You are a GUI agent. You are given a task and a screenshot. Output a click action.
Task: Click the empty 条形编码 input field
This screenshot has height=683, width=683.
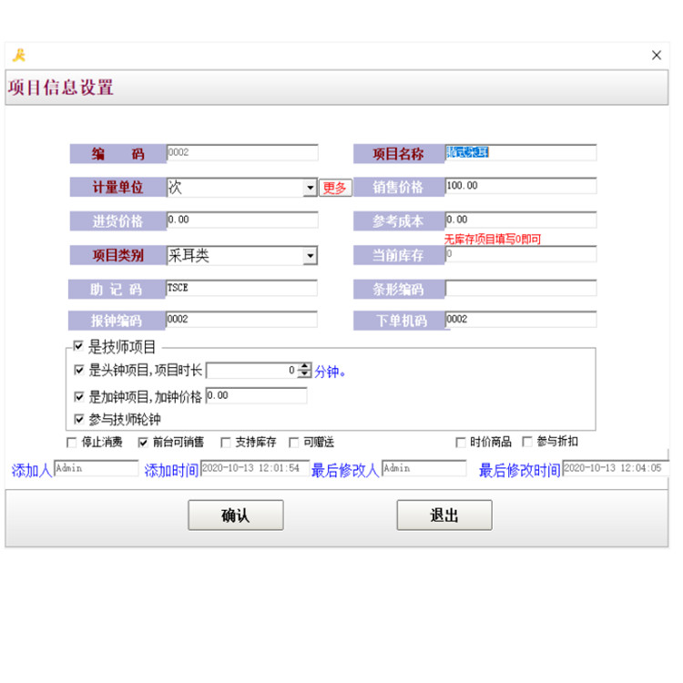pos(521,288)
